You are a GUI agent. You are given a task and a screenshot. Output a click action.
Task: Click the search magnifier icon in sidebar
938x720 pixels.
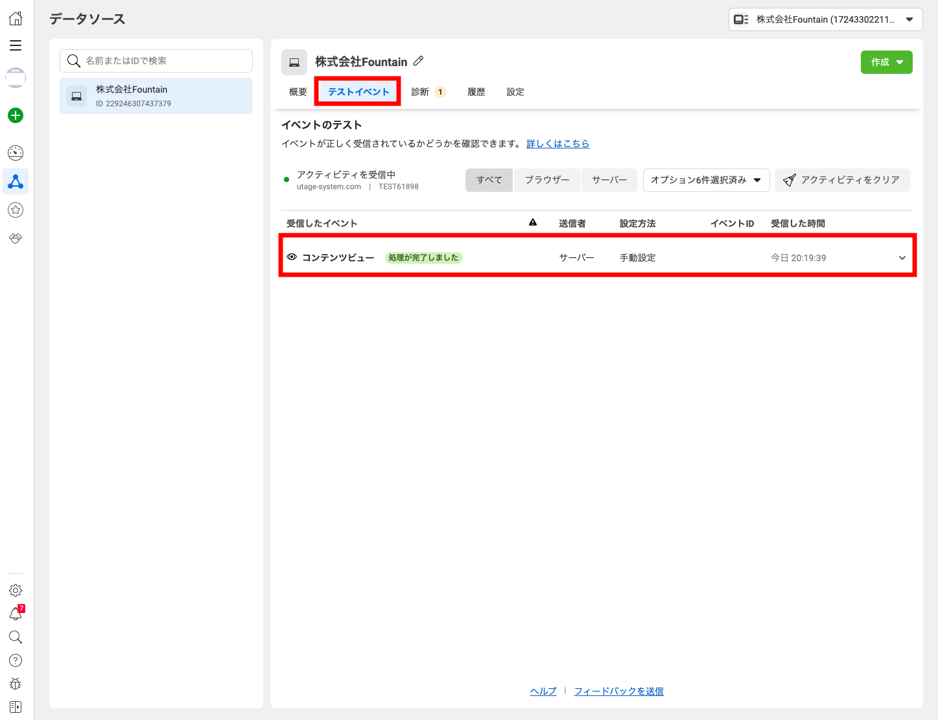pos(16,637)
